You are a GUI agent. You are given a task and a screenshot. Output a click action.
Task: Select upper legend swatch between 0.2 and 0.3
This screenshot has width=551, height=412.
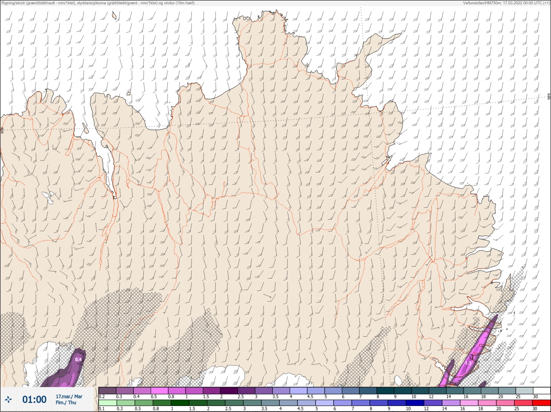107,390
